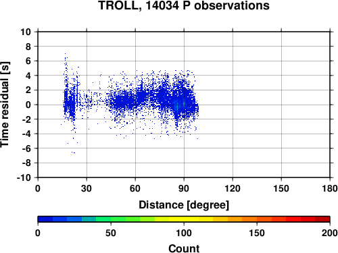Viewport: 338px width, 253px height.
Task: Click the dark blue colorbar segment near 0
Action: [45, 219]
